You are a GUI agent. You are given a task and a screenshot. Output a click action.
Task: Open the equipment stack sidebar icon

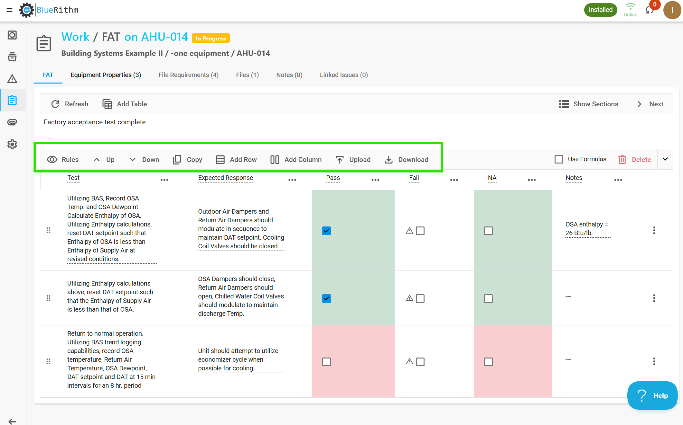click(x=12, y=57)
